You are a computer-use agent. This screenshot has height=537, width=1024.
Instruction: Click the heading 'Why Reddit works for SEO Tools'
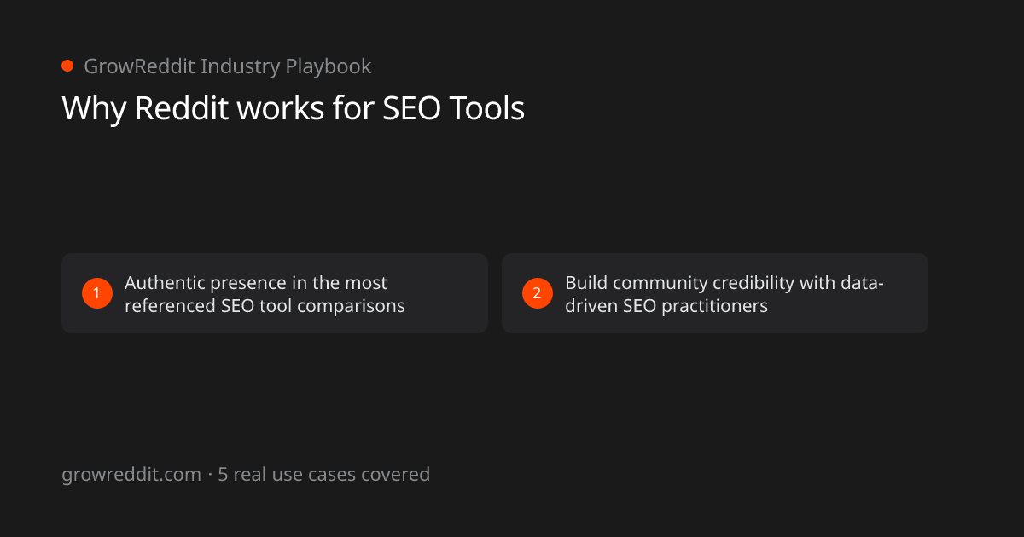(x=293, y=108)
